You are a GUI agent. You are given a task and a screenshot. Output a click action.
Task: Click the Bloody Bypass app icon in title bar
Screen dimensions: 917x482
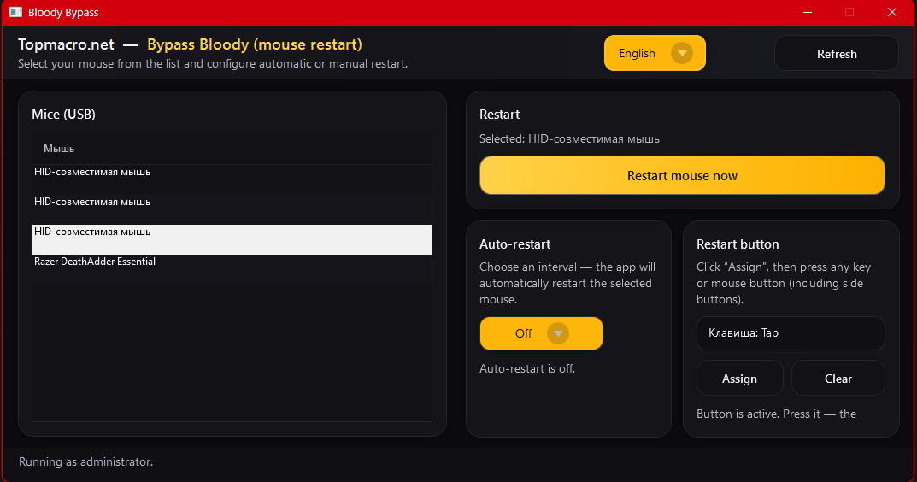coord(15,13)
